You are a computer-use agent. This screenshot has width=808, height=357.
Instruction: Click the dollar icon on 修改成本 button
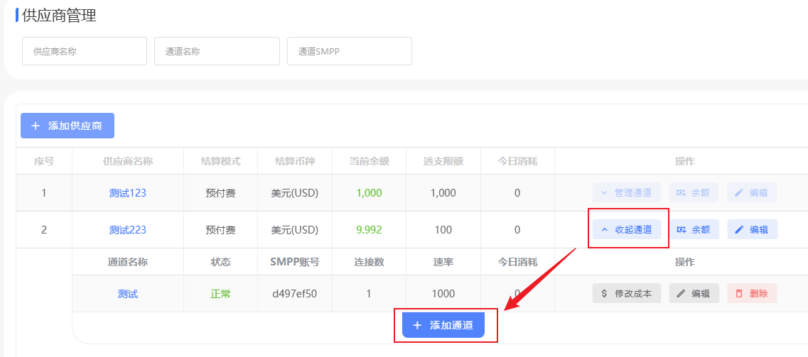(x=604, y=293)
